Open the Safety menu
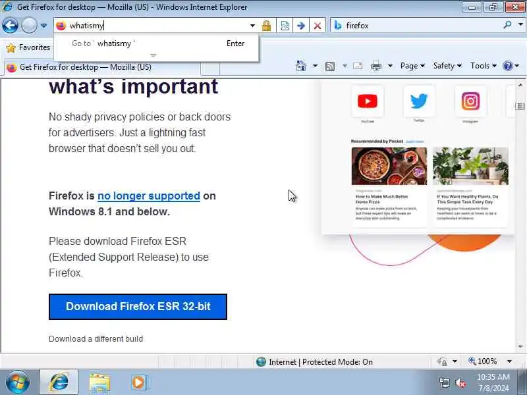 tap(447, 66)
